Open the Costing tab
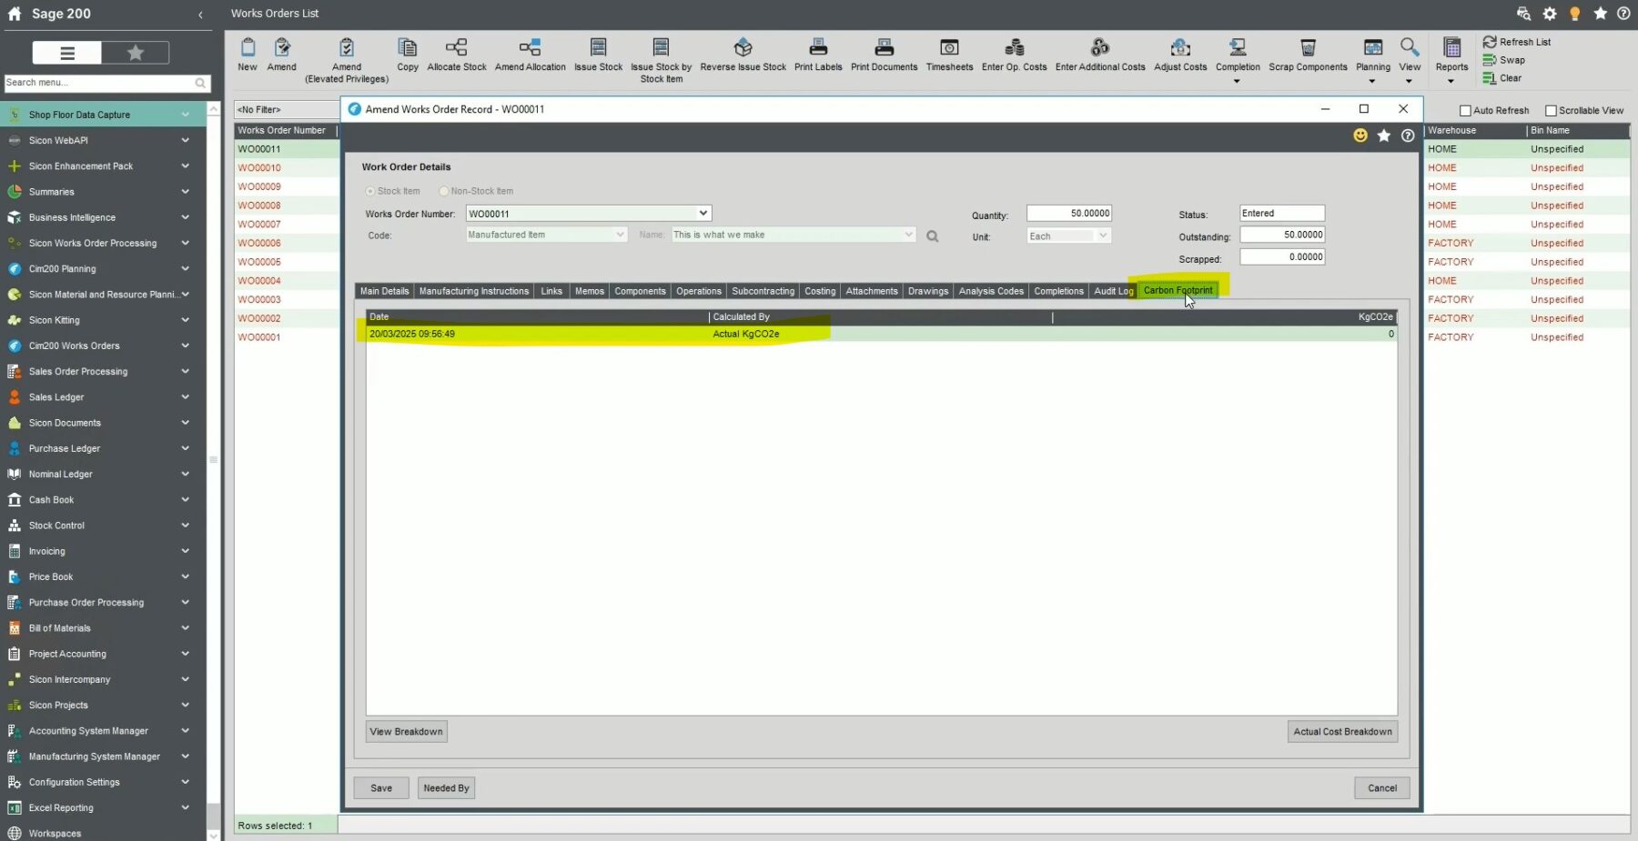The image size is (1638, 841). click(x=819, y=291)
